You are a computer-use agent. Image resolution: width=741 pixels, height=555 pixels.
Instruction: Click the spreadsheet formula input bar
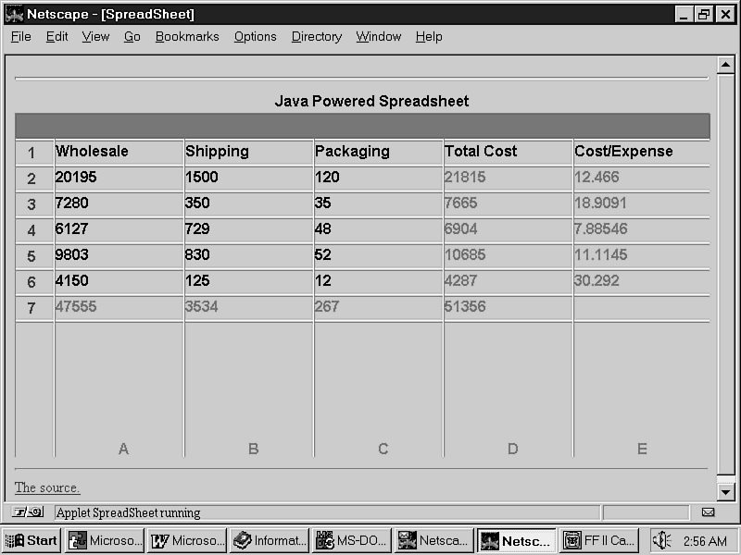pyautogui.click(x=362, y=126)
